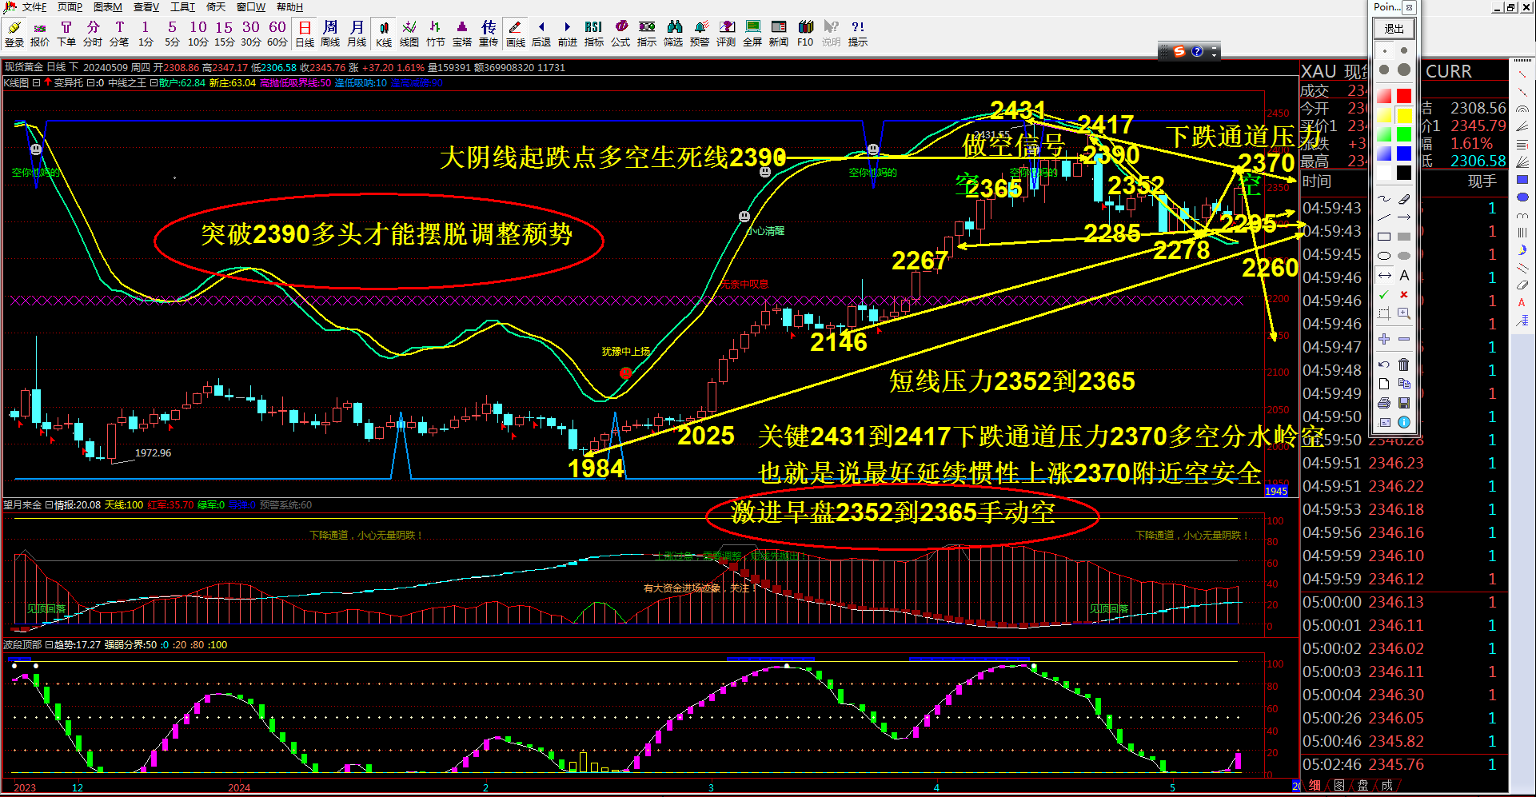1536x797 pixels.
Task: Select the freehand curve tool in Pointer palette
Action: [x=1384, y=198]
